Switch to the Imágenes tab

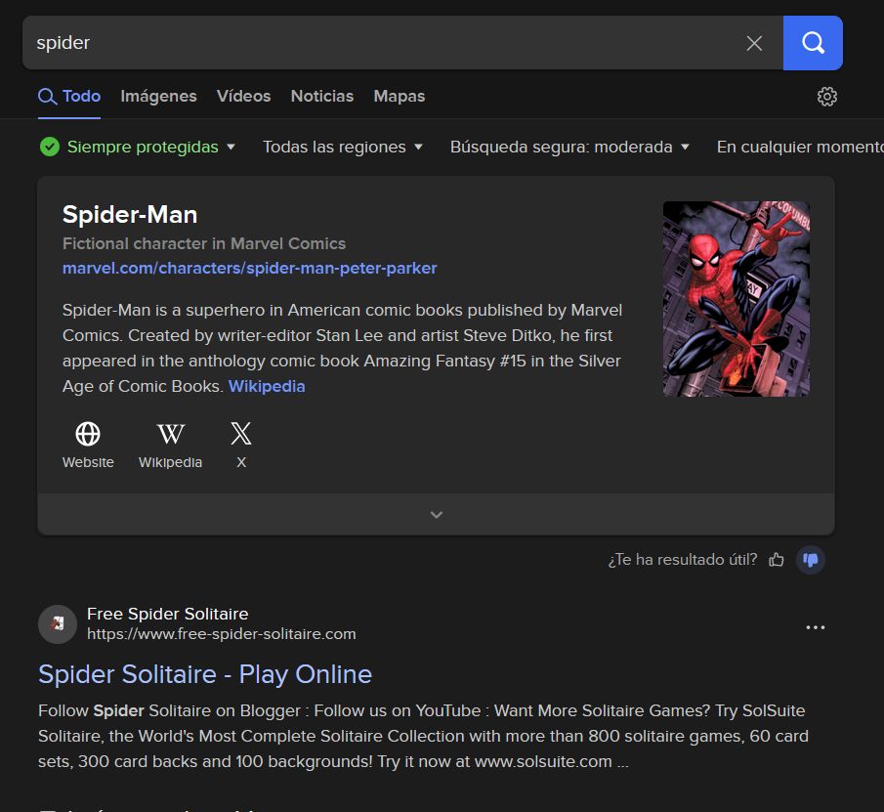[x=158, y=96]
